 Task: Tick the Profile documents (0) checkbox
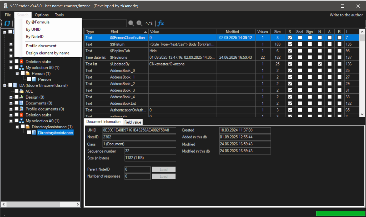pyautogui.click(x=17, y=109)
